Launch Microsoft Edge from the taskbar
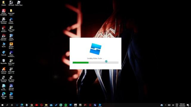 tap(22, 105)
